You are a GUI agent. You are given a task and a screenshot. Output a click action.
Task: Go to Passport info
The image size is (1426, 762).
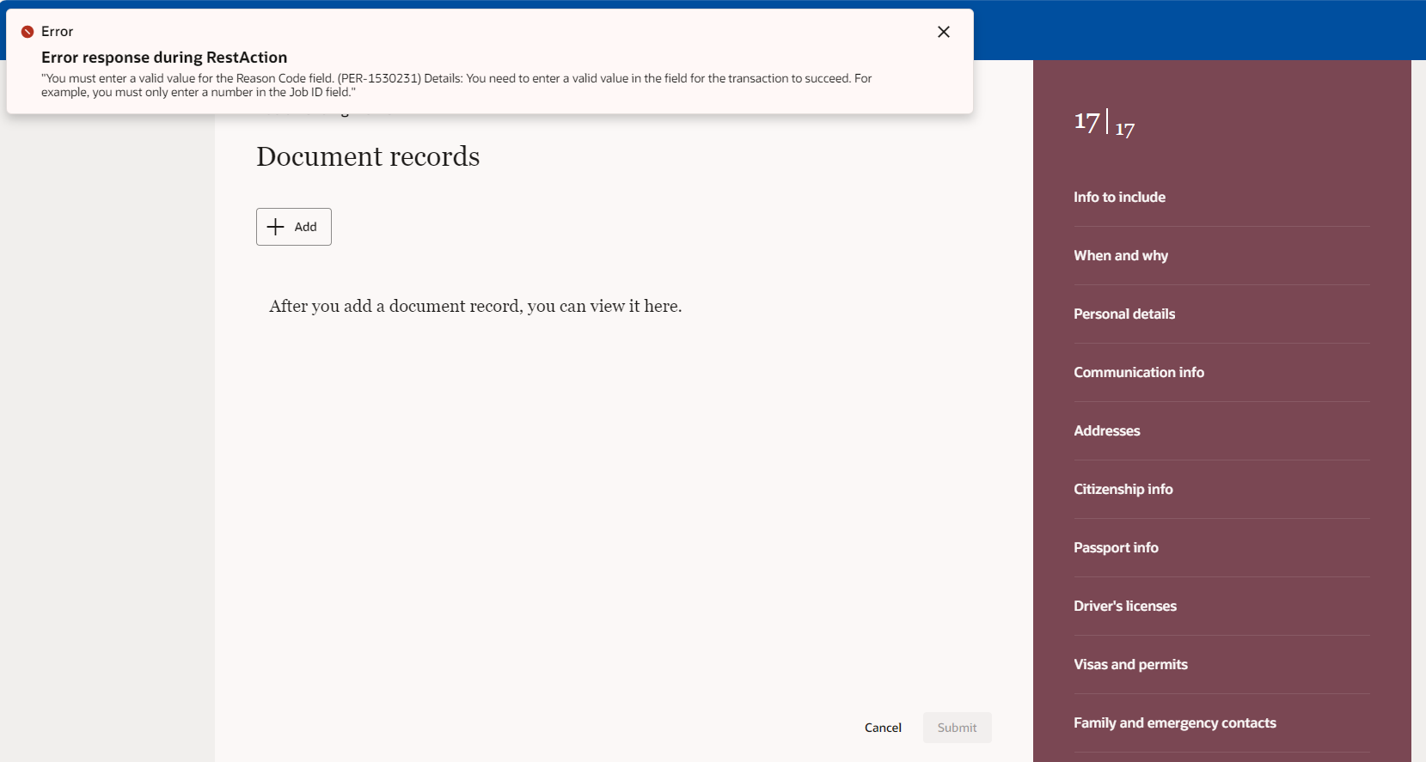tap(1116, 547)
